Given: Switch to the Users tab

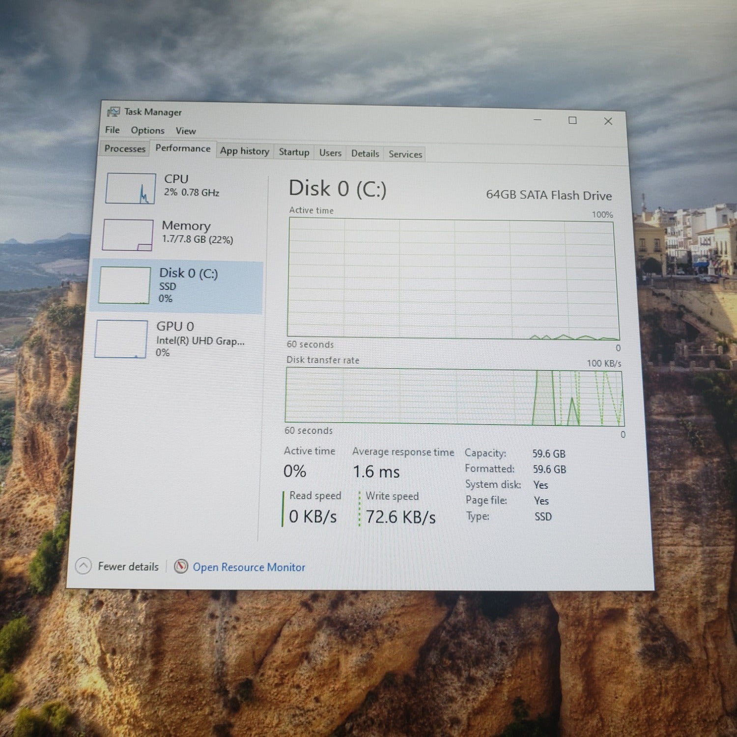Looking at the screenshot, I should [x=330, y=153].
